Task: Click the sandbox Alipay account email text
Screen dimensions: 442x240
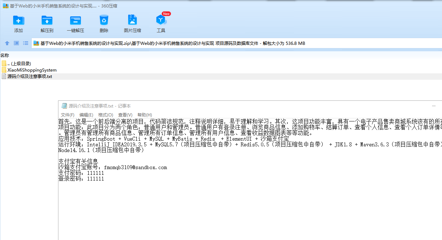Action: coord(135,167)
